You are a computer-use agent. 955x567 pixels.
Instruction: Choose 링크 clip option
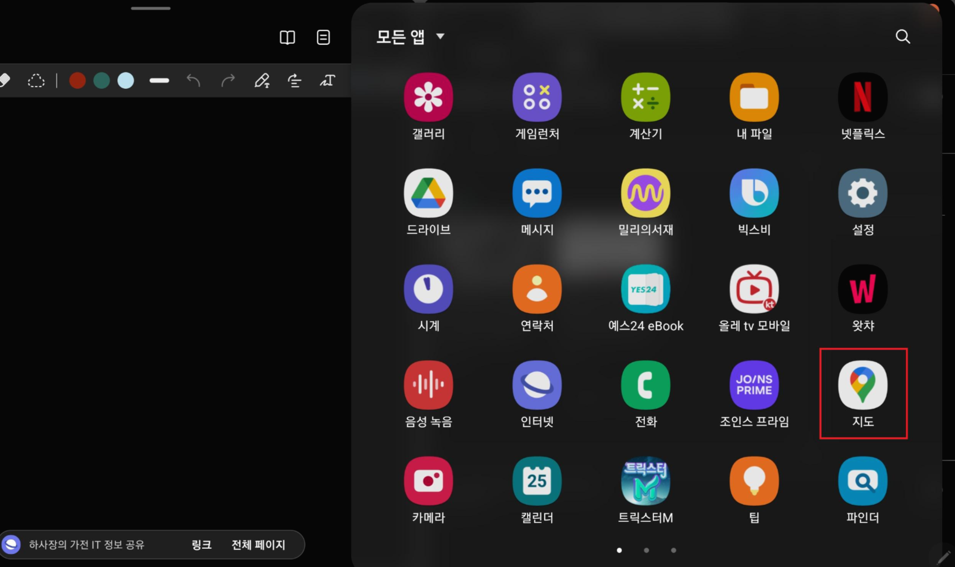point(201,545)
